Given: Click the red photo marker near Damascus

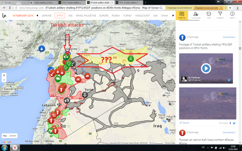Looking at the screenshot, I should point(54,115).
